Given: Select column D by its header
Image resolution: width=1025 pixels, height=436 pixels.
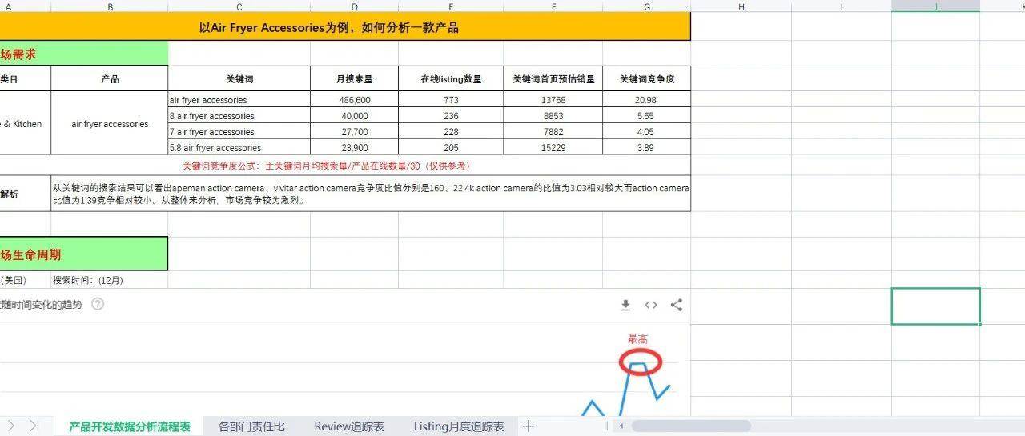Looking at the screenshot, I should click(x=355, y=6).
